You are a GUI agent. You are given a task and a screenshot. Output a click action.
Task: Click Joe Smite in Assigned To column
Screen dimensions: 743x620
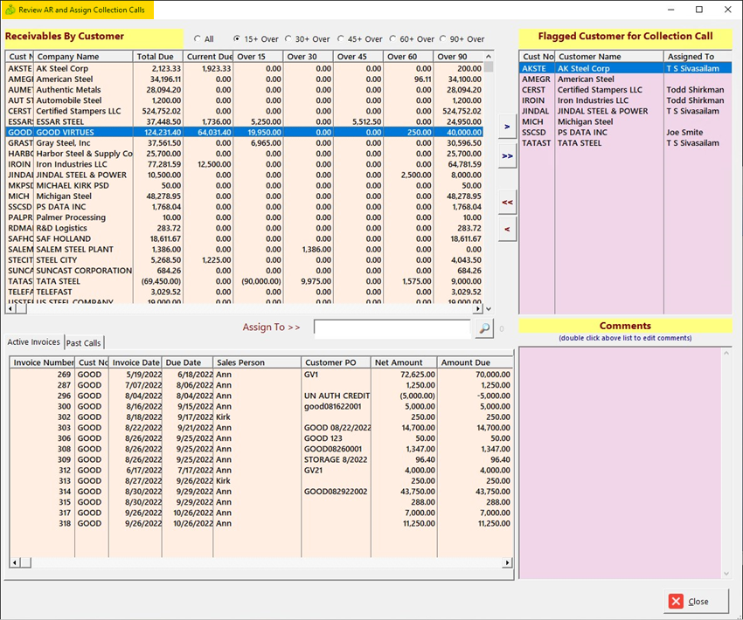tap(684, 133)
